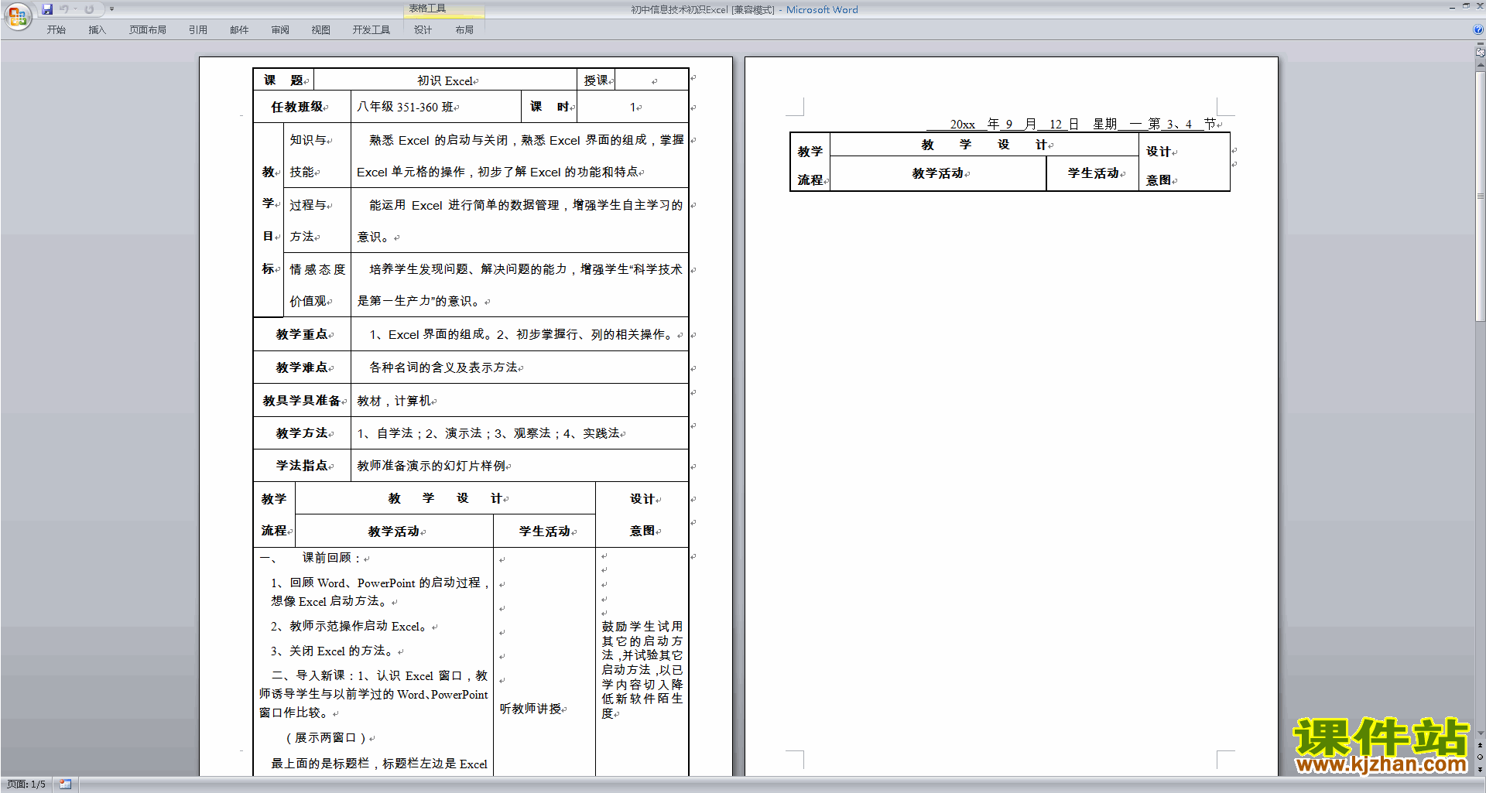Click the Select Browse Object circle button

tap(1480, 757)
